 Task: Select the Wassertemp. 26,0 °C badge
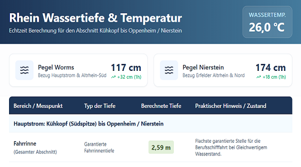(x=267, y=22)
